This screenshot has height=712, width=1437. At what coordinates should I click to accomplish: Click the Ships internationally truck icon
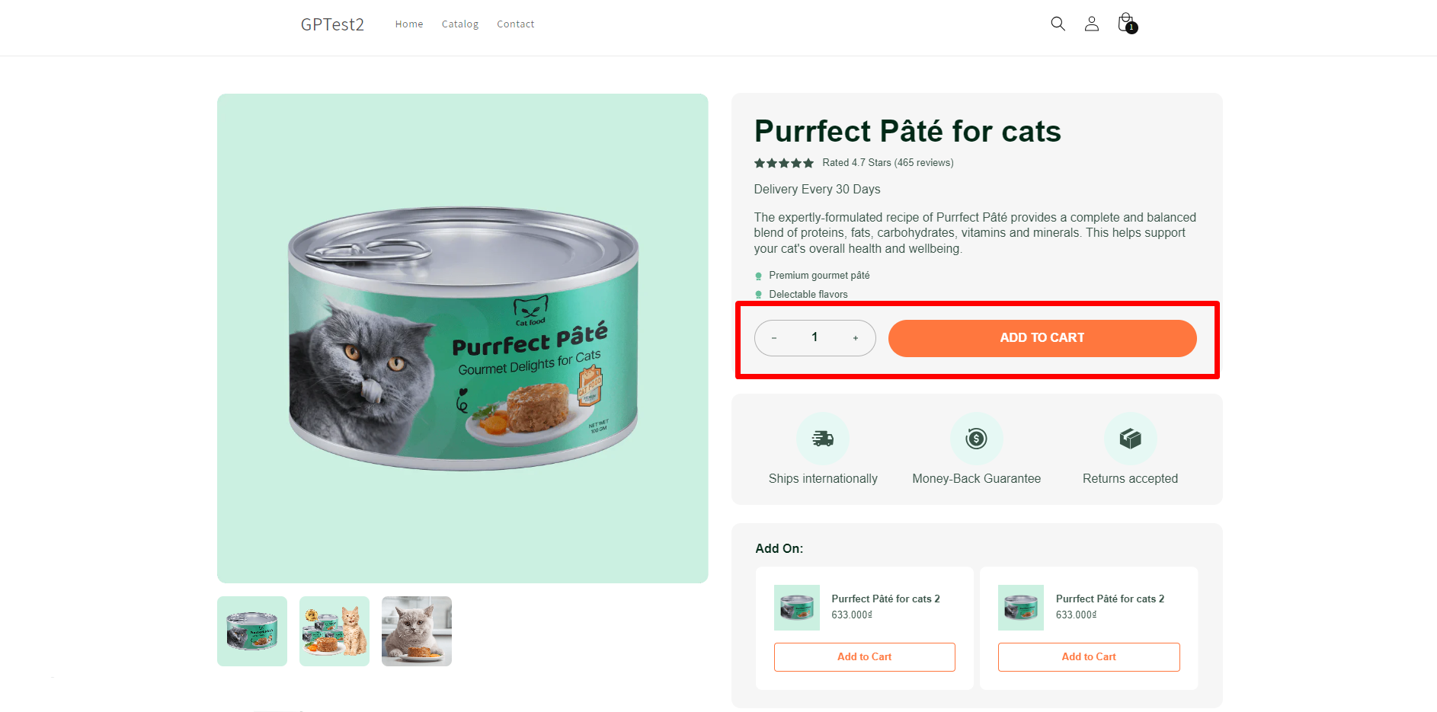point(823,439)
